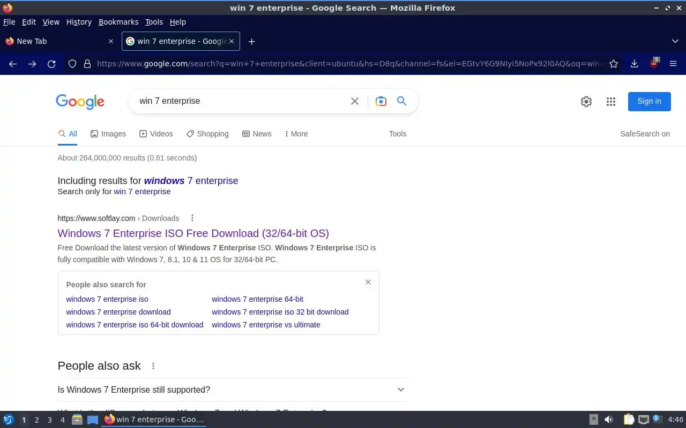Click 'windows 7 enterprise download' related search

[x=118, y=312]
